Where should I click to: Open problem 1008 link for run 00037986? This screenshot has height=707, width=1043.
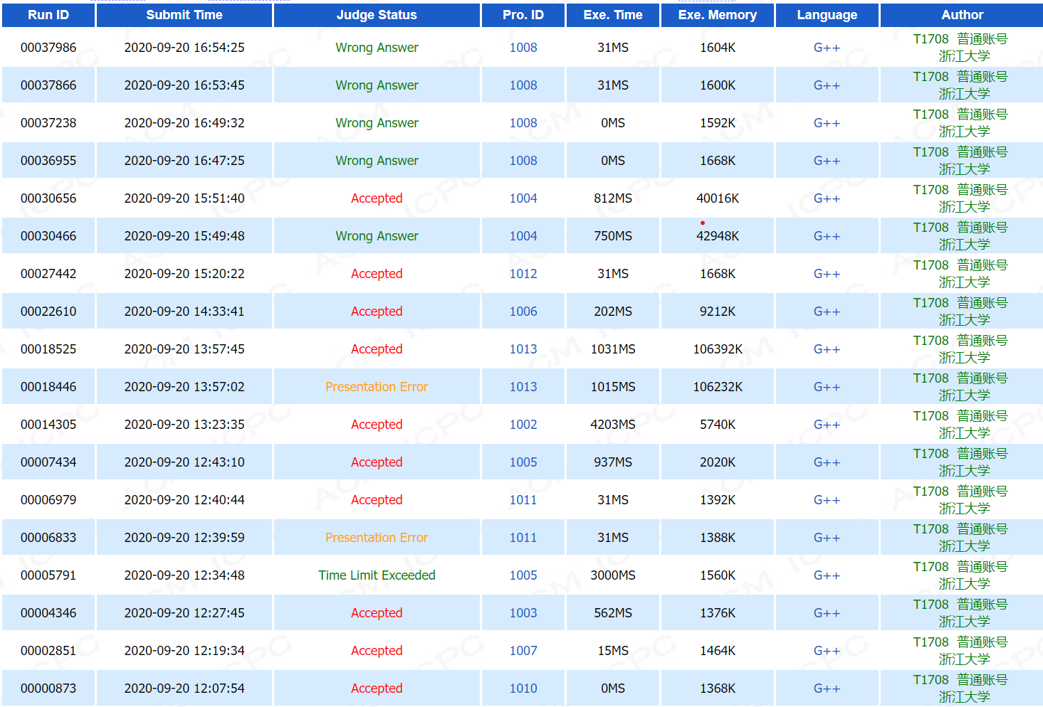(x=523, y=48)
